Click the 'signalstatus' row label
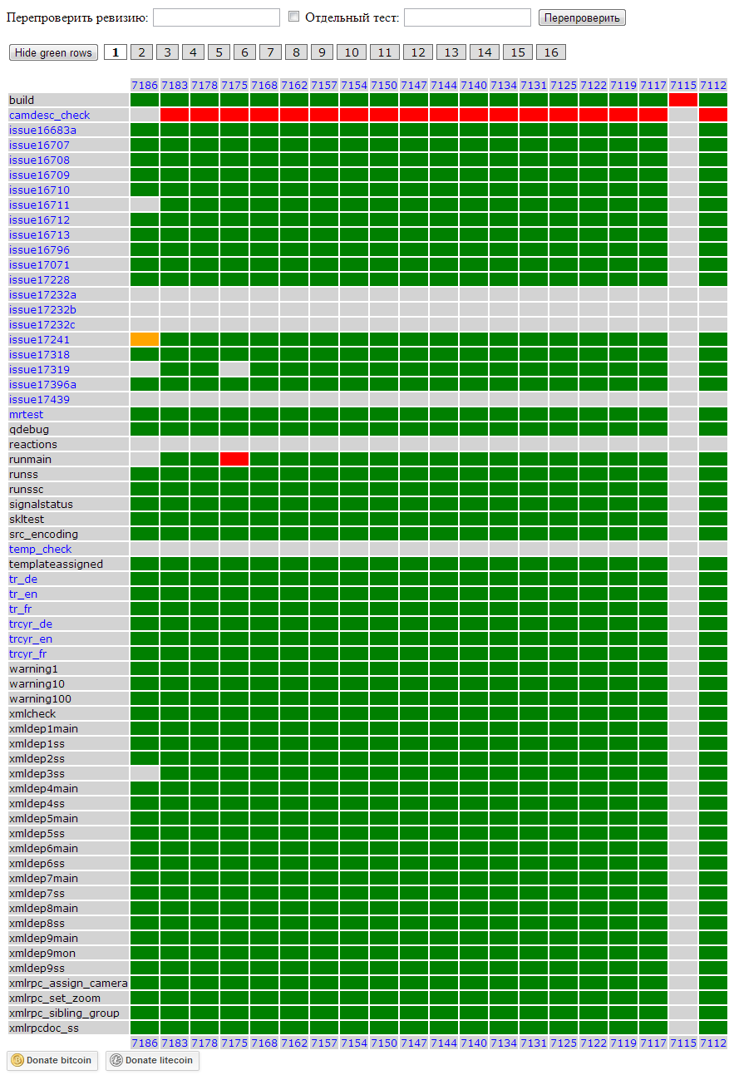 [x=41, y=504]
